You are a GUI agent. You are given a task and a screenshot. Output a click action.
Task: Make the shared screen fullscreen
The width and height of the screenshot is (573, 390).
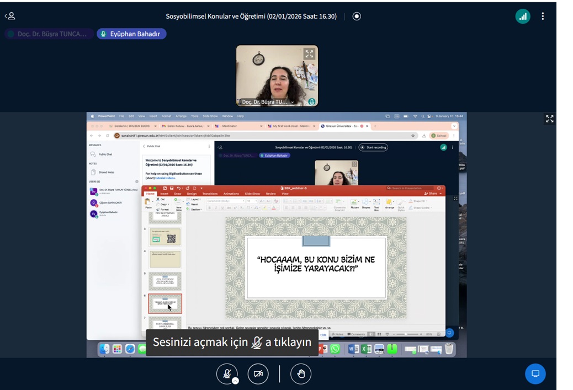(x=549, y=119)
